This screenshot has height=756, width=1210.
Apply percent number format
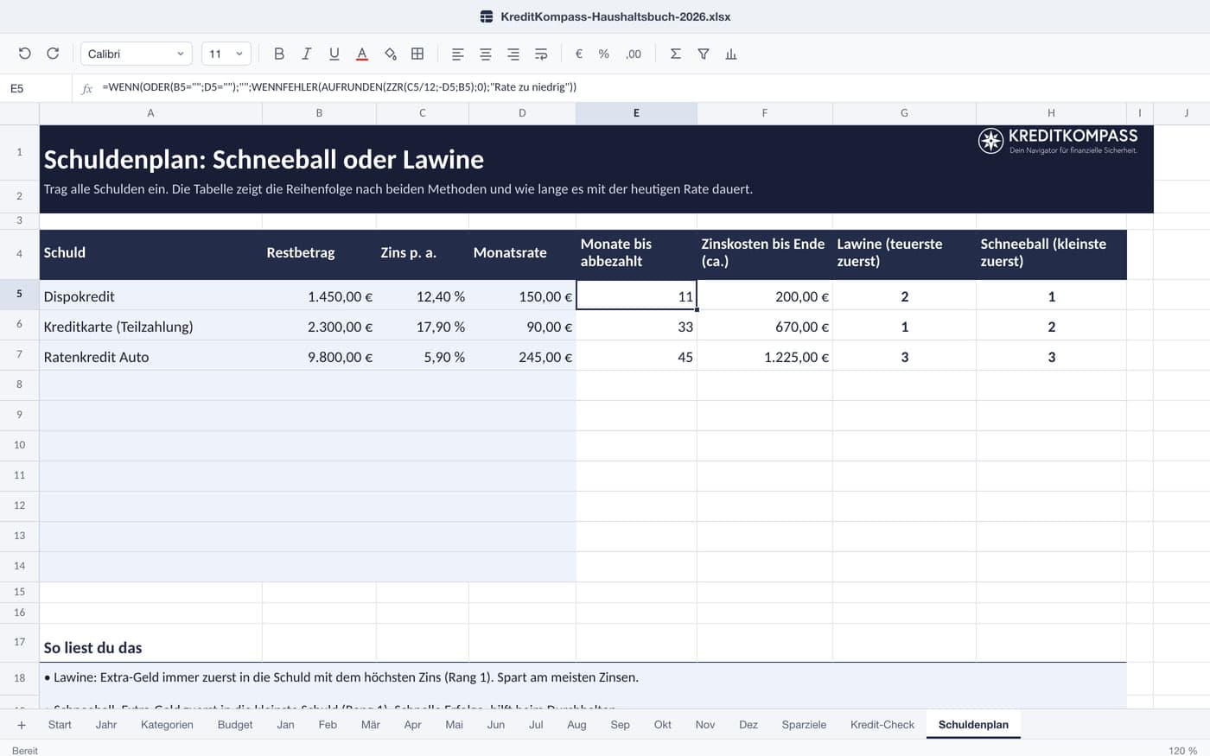[604, 54]
